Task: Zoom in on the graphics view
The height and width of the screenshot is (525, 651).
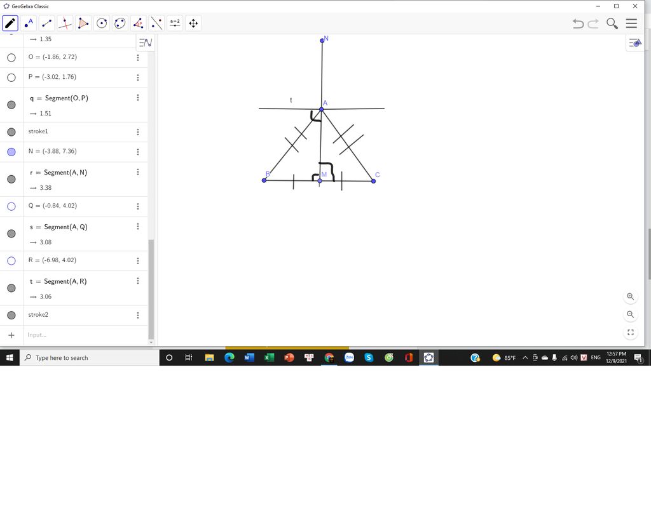Action: click(630, 296)
